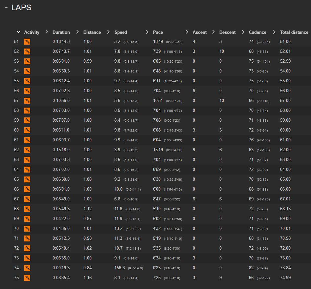The height and width of the screenshot is (289, 311).
Task: Sort laps by the Duration column header
Action: point(61,32)
